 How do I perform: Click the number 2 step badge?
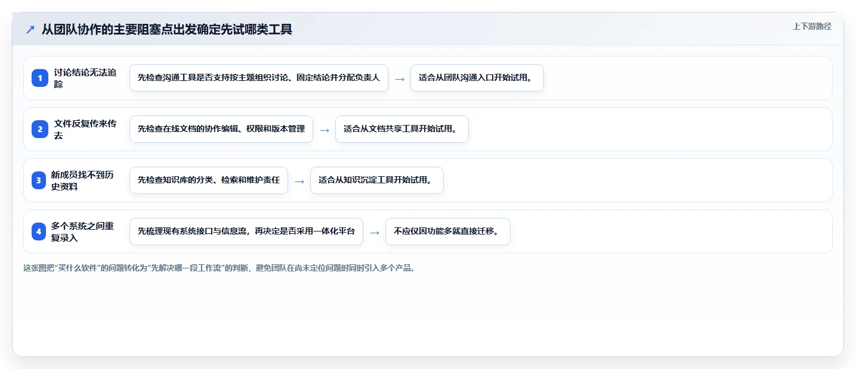[39, 129]
